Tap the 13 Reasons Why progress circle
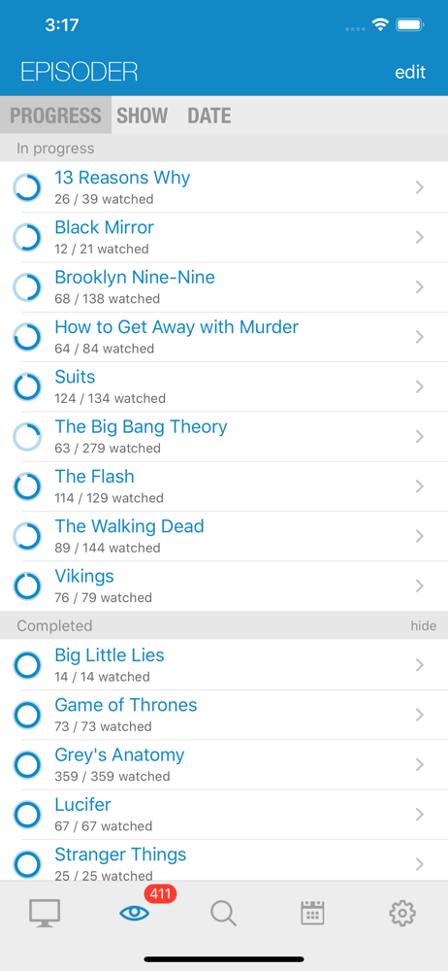This screenshot has width=448, height=971. pyautogui.click(x=27, y=187)
